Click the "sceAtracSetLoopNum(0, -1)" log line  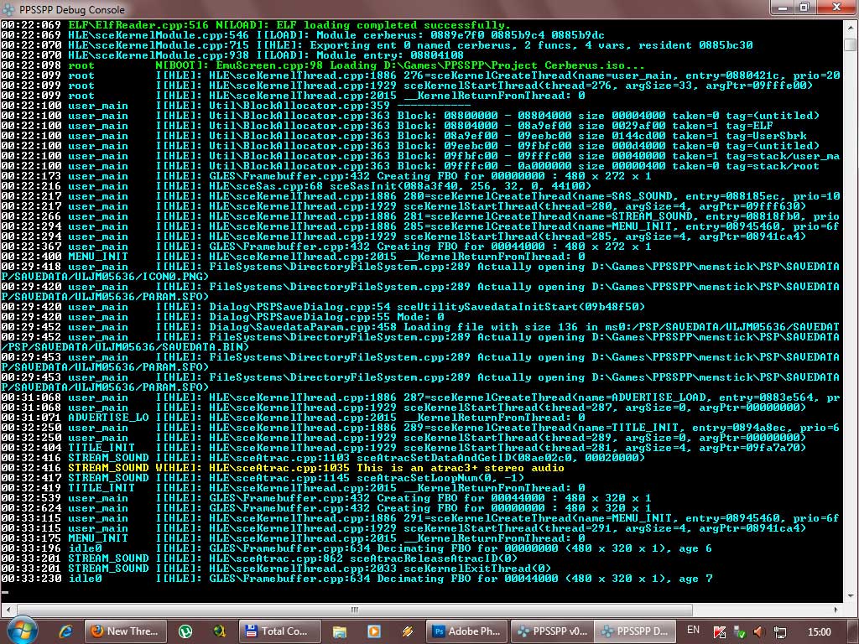point(263,478)
